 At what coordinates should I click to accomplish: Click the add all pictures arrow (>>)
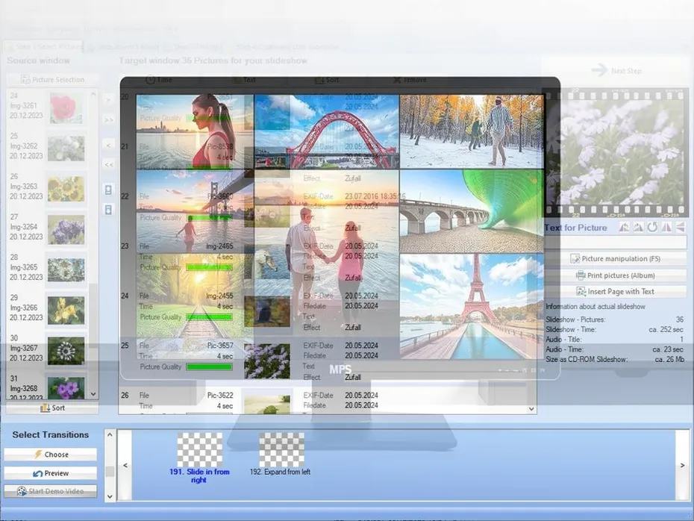(108, 119)
